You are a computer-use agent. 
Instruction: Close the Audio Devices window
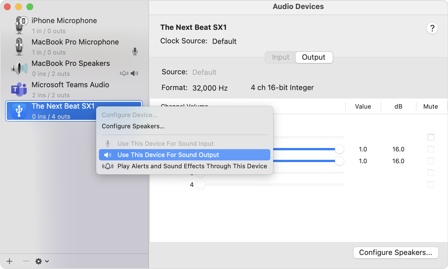click(7, 7)
